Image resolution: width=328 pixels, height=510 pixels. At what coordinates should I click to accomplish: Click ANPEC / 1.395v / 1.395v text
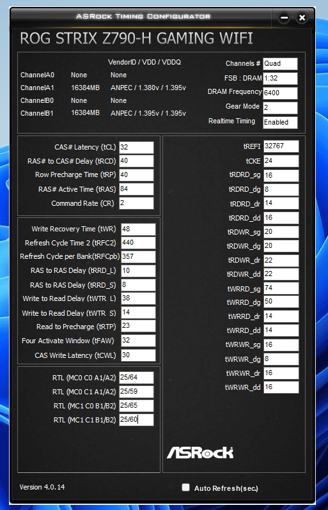[x=148, y=114]
